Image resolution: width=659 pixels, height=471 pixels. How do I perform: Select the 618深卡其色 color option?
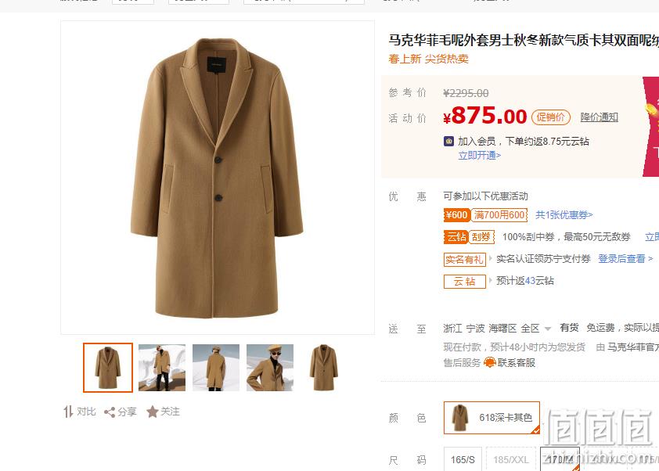pos(492,418)
